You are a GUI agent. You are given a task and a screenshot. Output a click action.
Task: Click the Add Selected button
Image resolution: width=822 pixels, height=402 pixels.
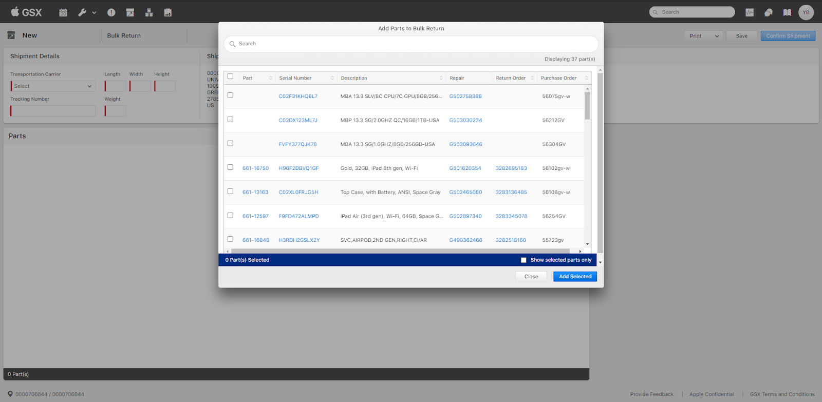click(x=575, y=277)
